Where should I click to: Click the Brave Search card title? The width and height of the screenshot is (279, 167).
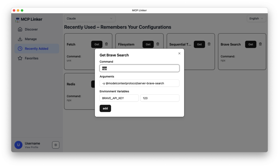(231, 44)
